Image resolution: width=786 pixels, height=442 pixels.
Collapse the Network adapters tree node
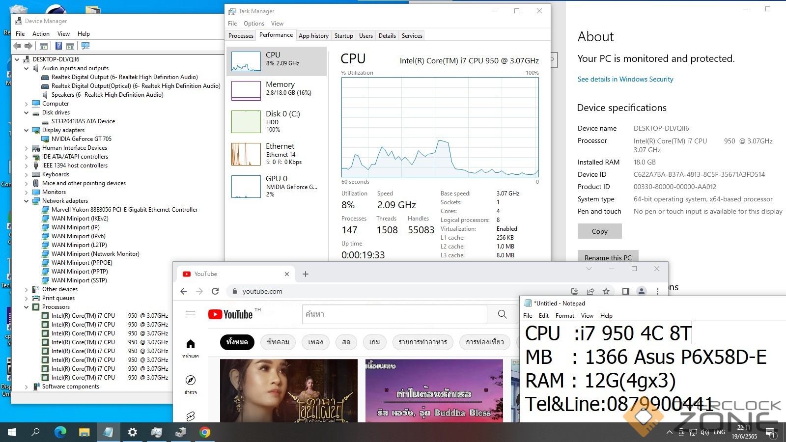(27, 201)
